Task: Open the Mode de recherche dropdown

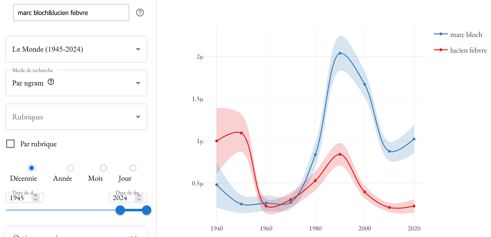Action: (x=76, y=83)
